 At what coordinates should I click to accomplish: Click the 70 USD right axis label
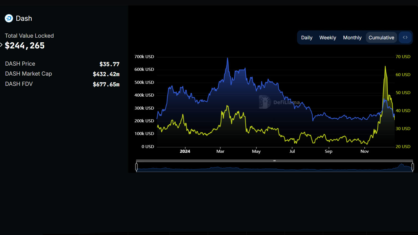coord(403,57)
